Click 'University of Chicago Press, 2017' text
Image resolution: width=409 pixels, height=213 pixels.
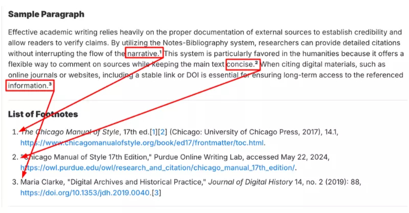pyautogui.click(x=262, y=132)
